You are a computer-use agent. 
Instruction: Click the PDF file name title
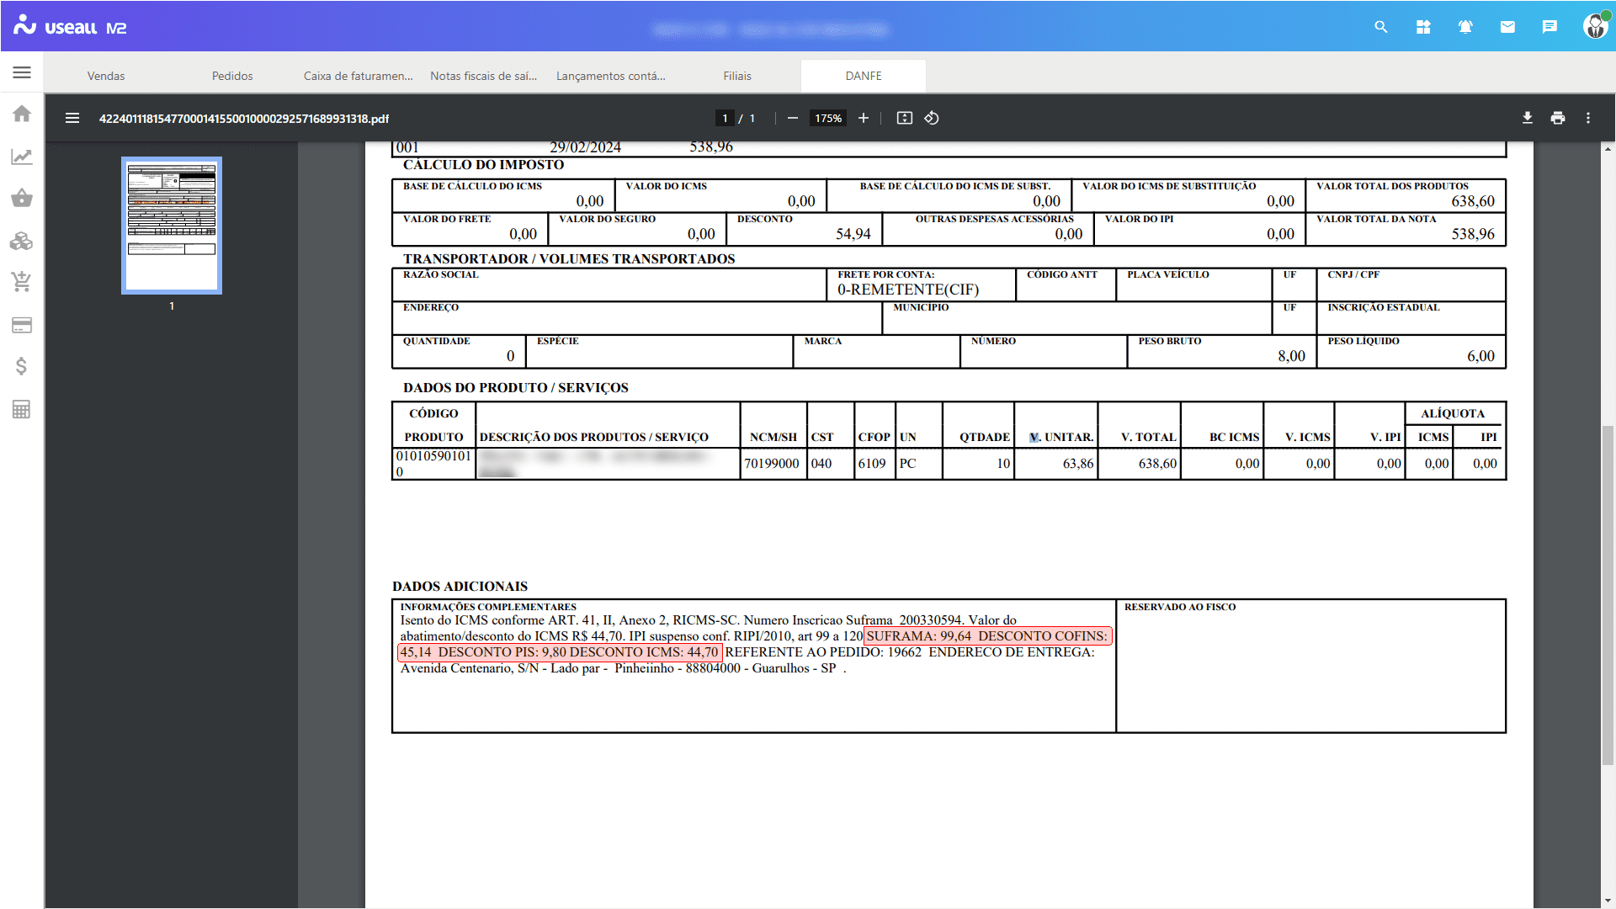point(244,119)
